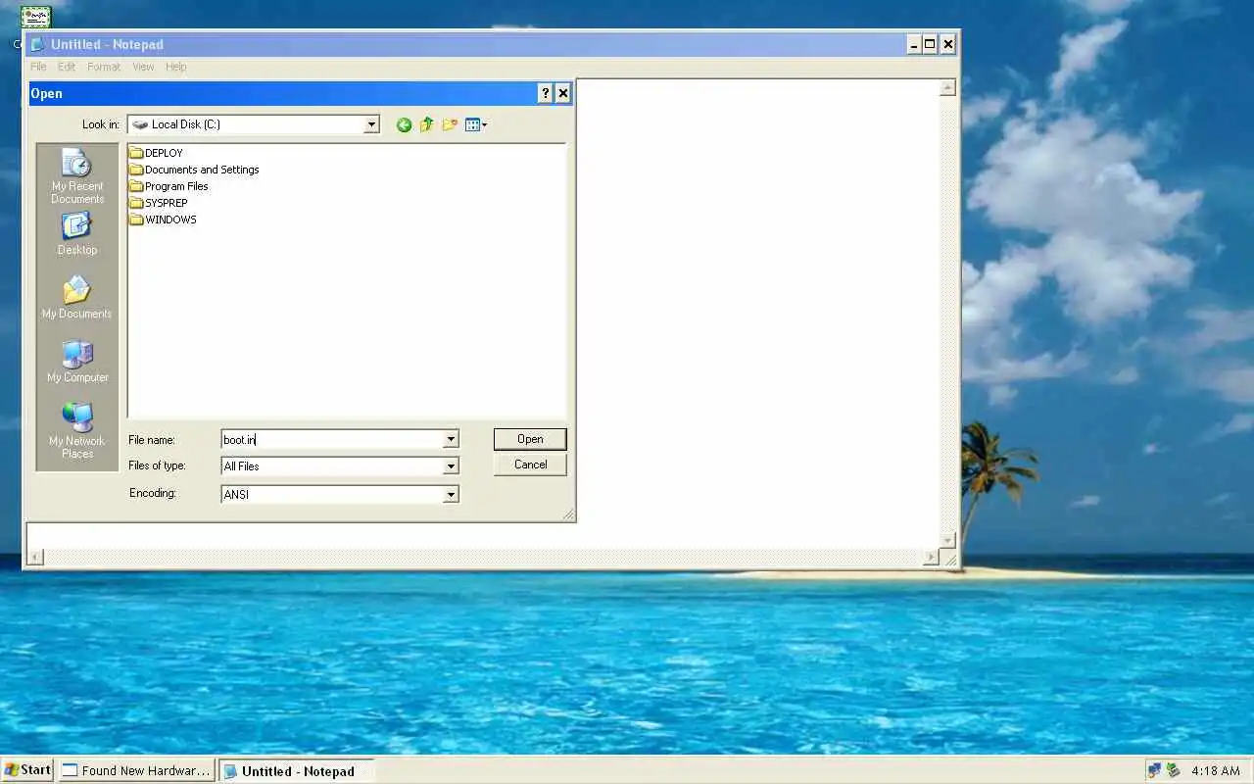Click Notepad horizontal scrollbar right arrow
1254x784 pixels.
coord(931,558)
